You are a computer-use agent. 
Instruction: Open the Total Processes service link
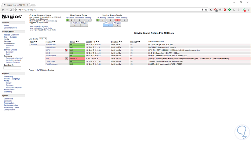[52, 64]
